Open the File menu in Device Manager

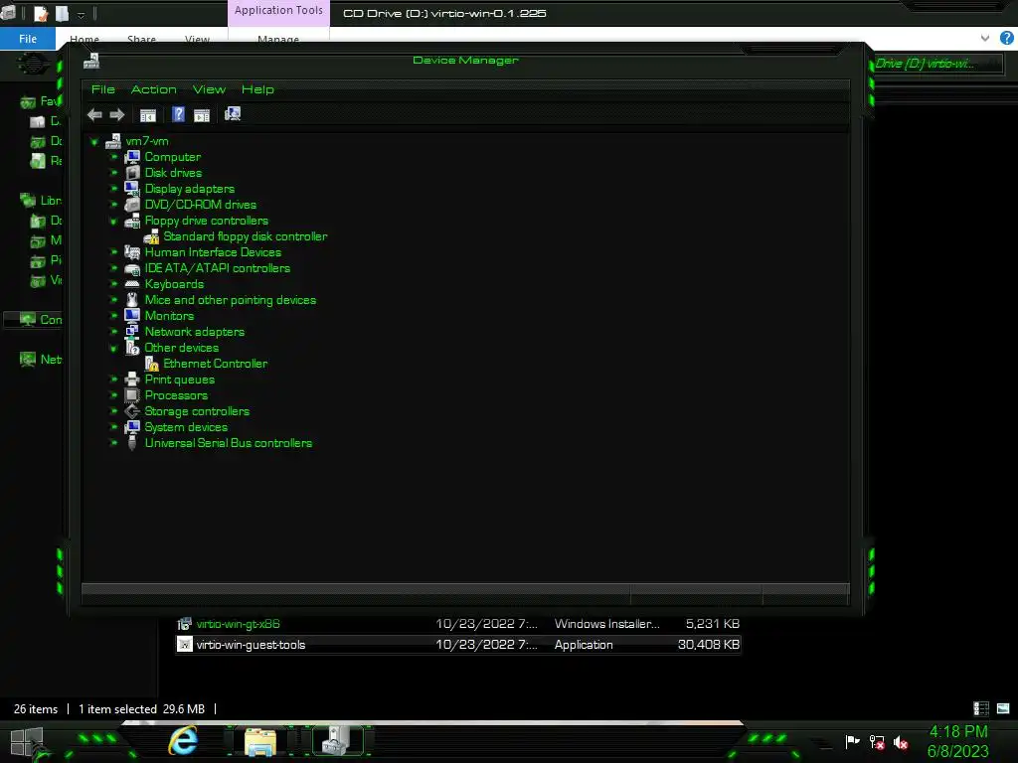[x=103, y=89]
